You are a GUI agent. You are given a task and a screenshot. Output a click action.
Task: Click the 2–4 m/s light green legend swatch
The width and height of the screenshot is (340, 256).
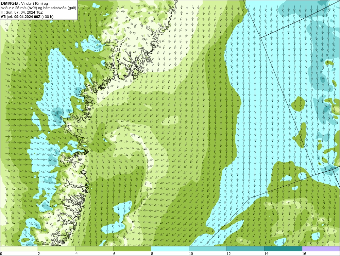(x=57, y=249)
